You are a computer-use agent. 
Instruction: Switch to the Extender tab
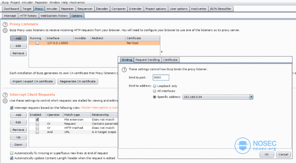click(135, 9)
